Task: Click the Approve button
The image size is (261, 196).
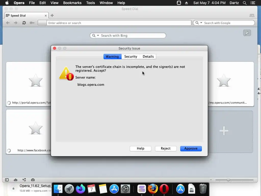Action: pos(191,149)
